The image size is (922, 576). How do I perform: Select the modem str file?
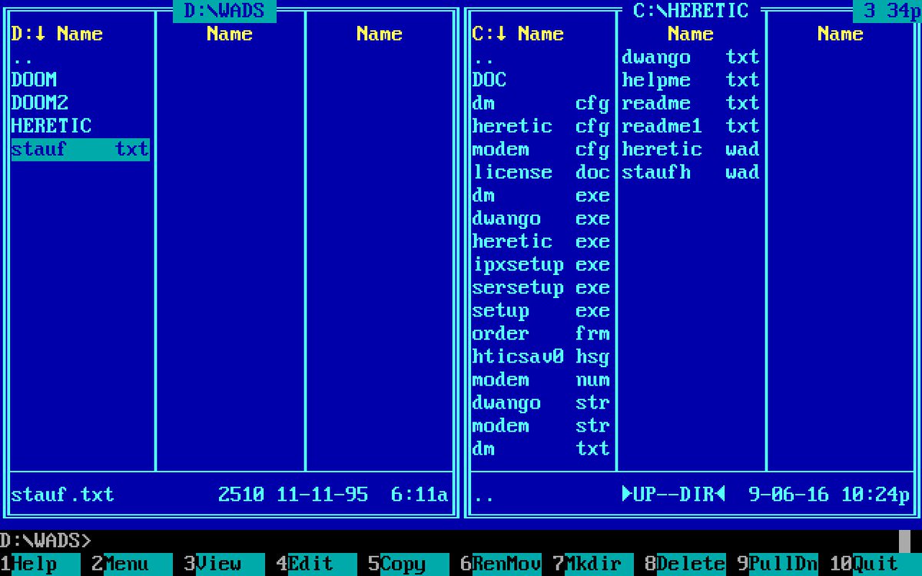541,425
